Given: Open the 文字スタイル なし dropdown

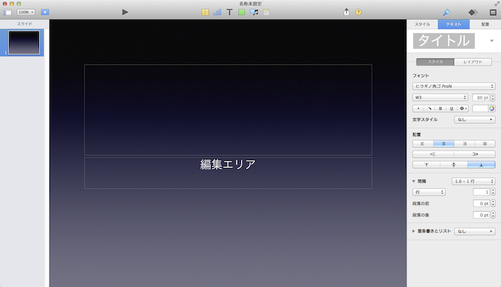Looking at the screenshot, I should tap(475, 120).
